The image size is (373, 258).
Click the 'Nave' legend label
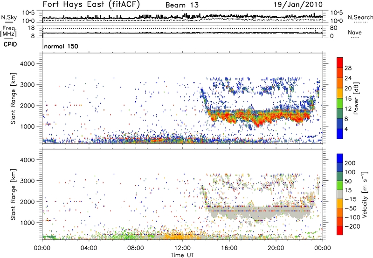pos(355,32)
